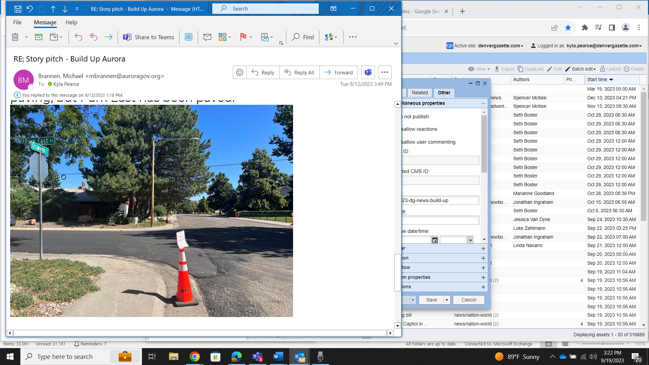Click the Translate icon in ribbon
Screen dimensions: 649x365
329,37
